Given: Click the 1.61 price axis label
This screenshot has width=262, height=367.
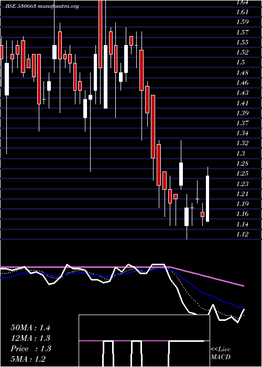Looking at the screenshot, I should (x=242, y=12).
